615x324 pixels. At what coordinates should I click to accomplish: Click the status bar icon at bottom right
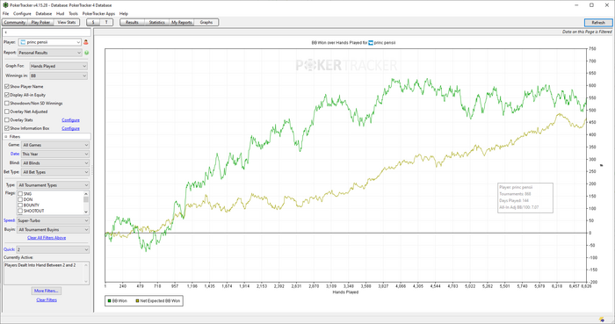point(602,320)
